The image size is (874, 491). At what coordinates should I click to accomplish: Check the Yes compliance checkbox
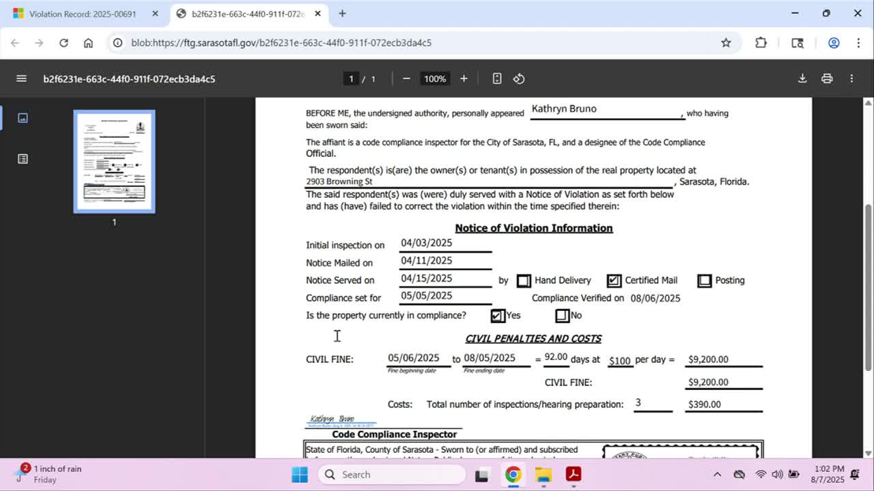497,316
